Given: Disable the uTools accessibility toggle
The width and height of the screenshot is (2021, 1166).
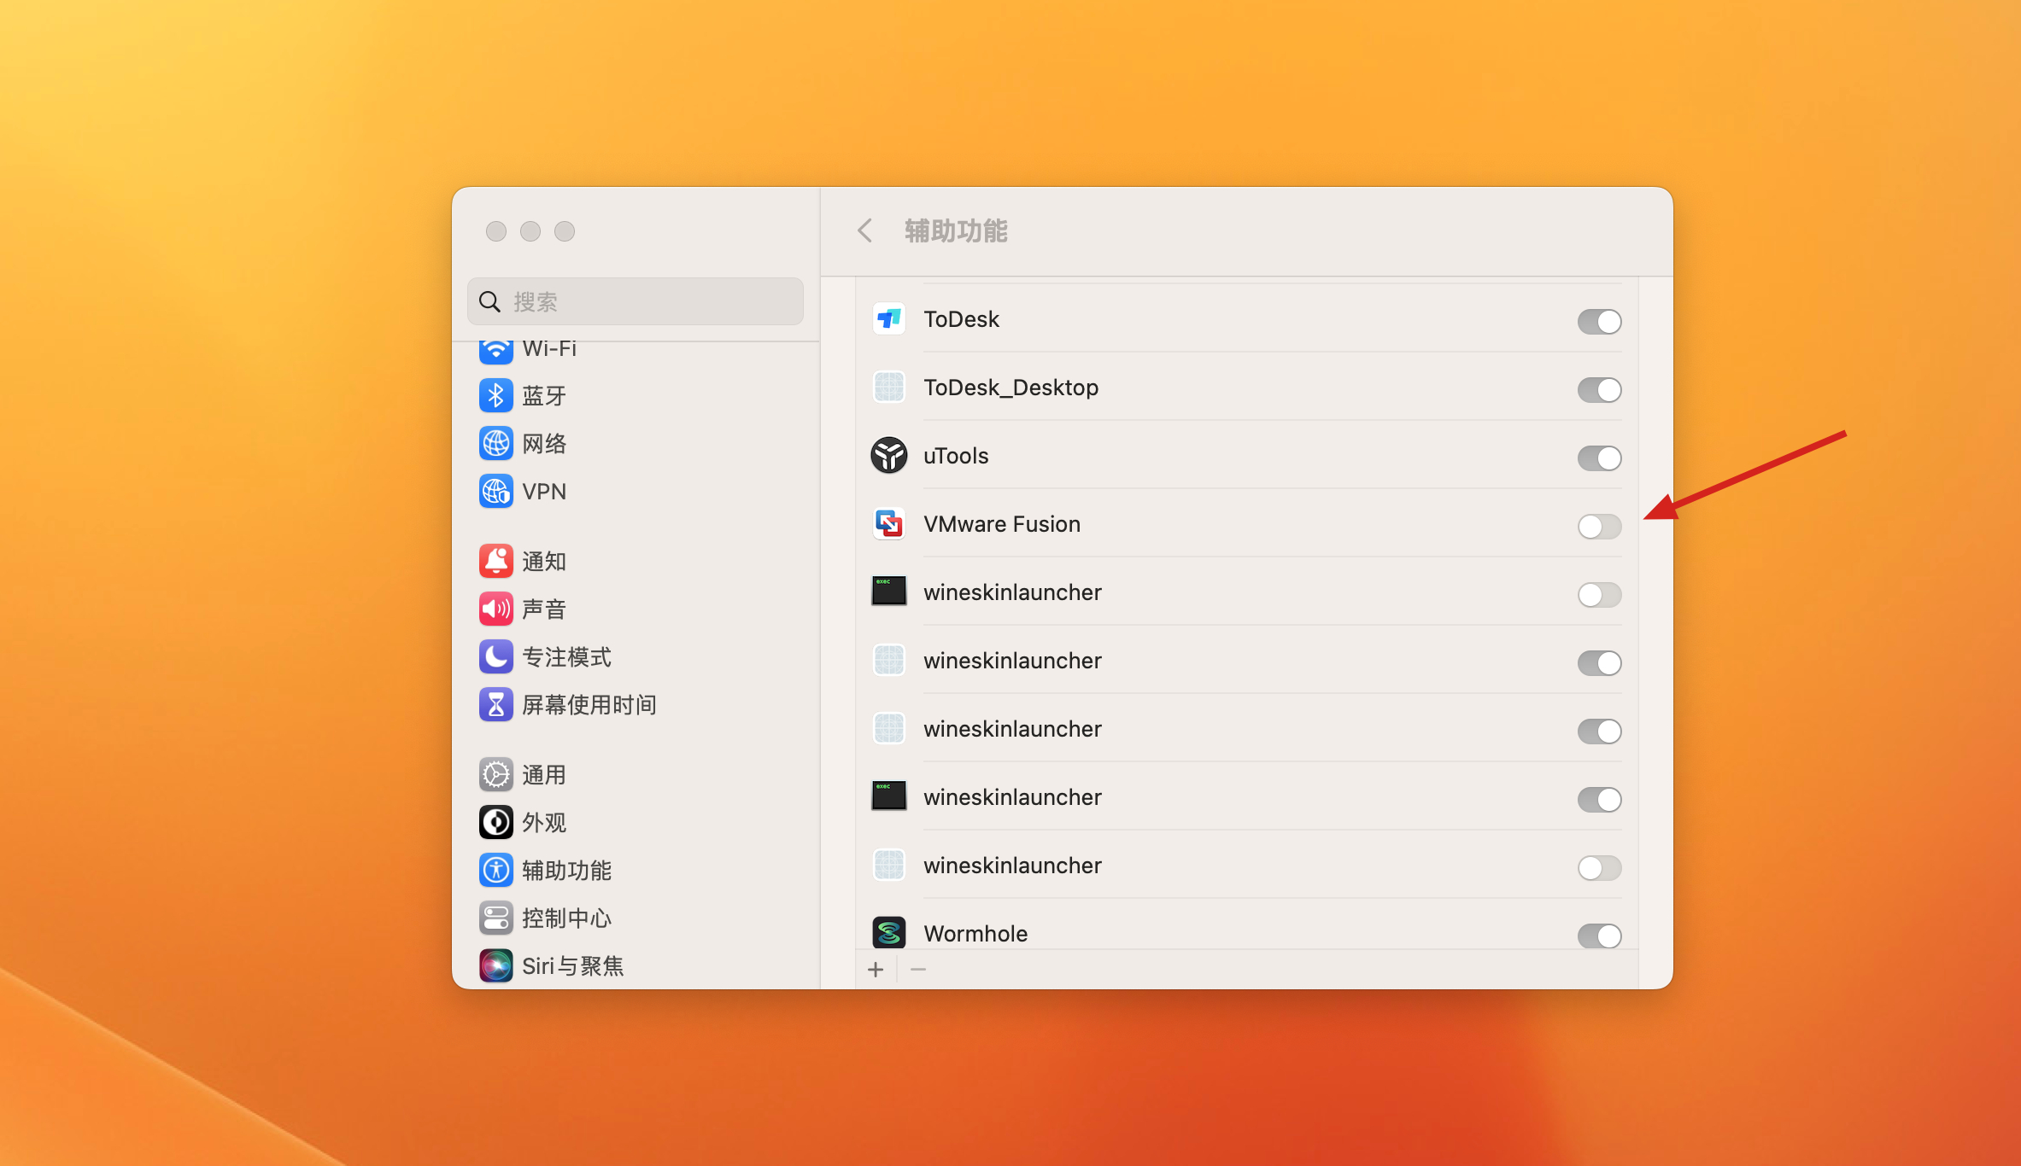Looking at the screenshot, I should (x=1598, y=458).
